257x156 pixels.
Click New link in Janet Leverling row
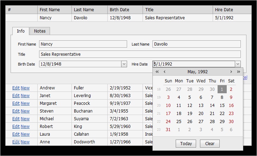click(25, 96)
